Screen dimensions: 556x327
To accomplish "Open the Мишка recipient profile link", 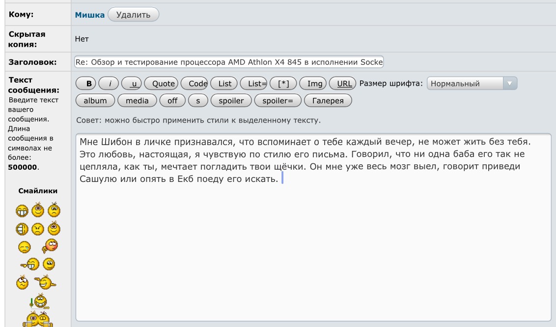I will coord(89,15).
